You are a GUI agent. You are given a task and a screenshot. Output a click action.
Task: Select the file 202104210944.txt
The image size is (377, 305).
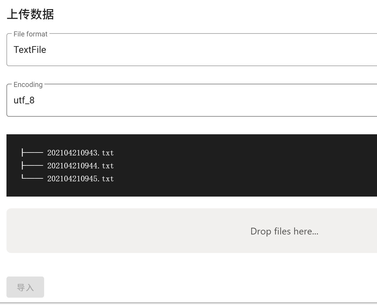80,166
